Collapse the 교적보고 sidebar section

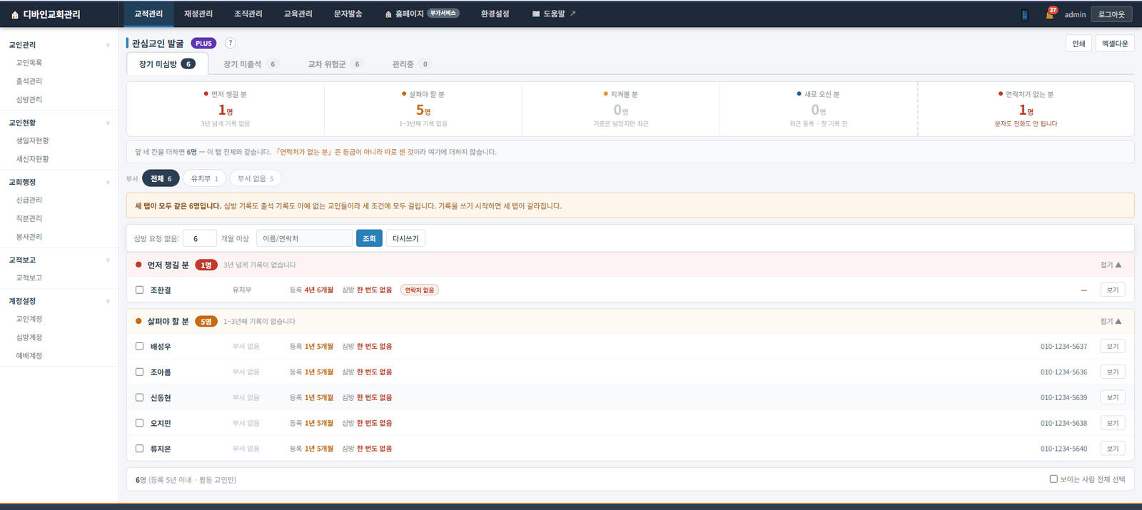pos(108,260)
